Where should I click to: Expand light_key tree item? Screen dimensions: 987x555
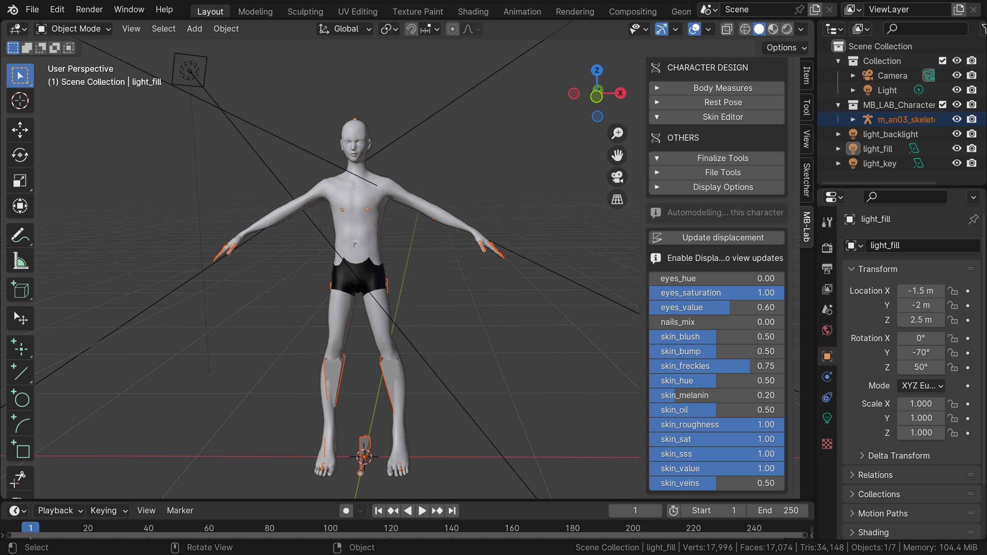pyautogui.click(x=838, y=163)
